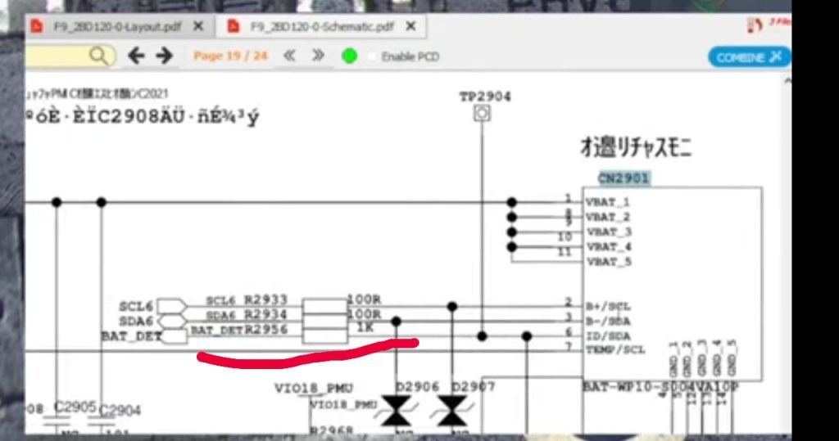Click the PDF icon on Schematic tab
The height and width of the screenshot is (441, 839).
click(234, 26)
